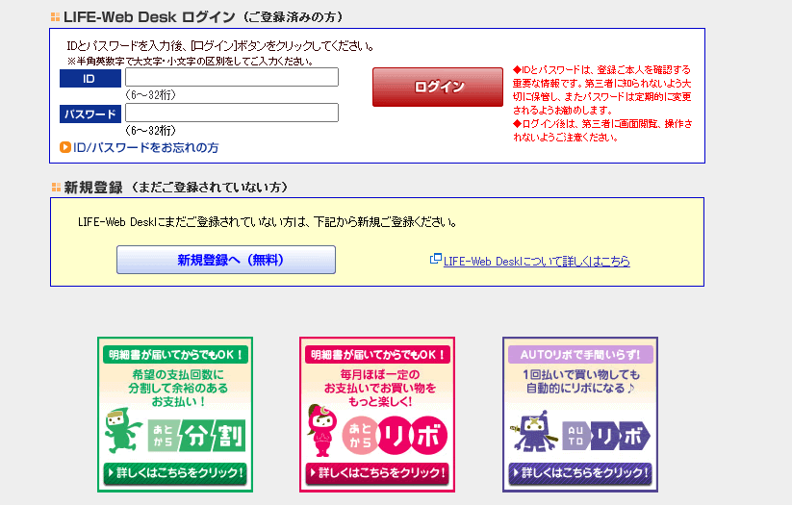The height and width of the screenshot is (505, 792).
Task: Click the 新規登録へ（無料） button
Action: tap(226, 260)
